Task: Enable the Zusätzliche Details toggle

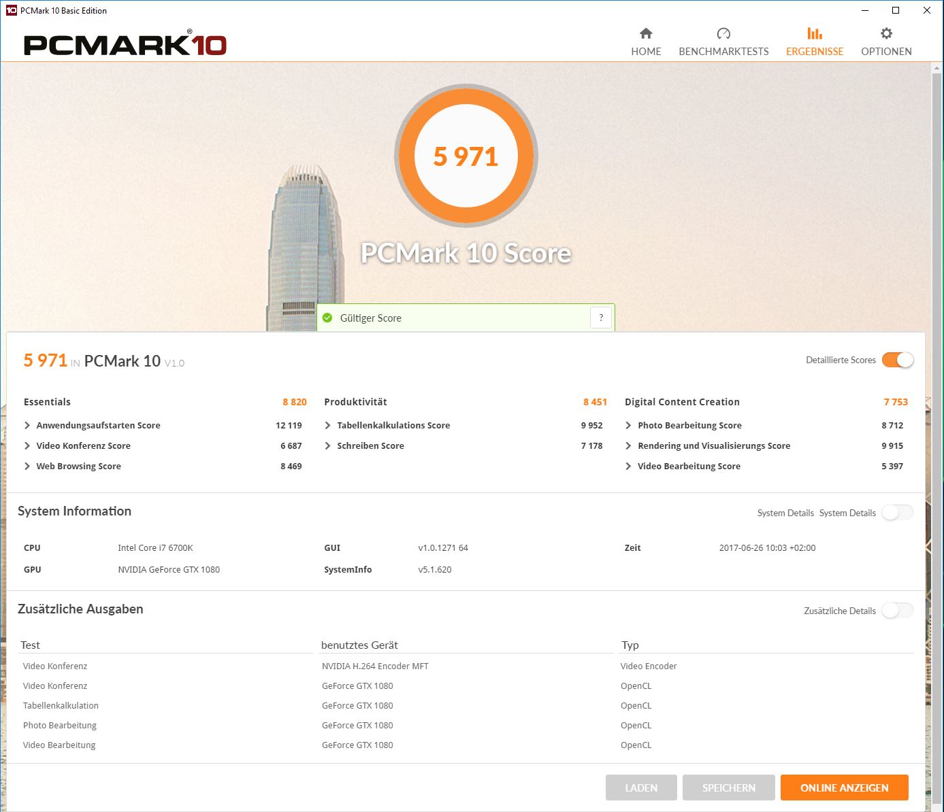Action: coord(898,611)
